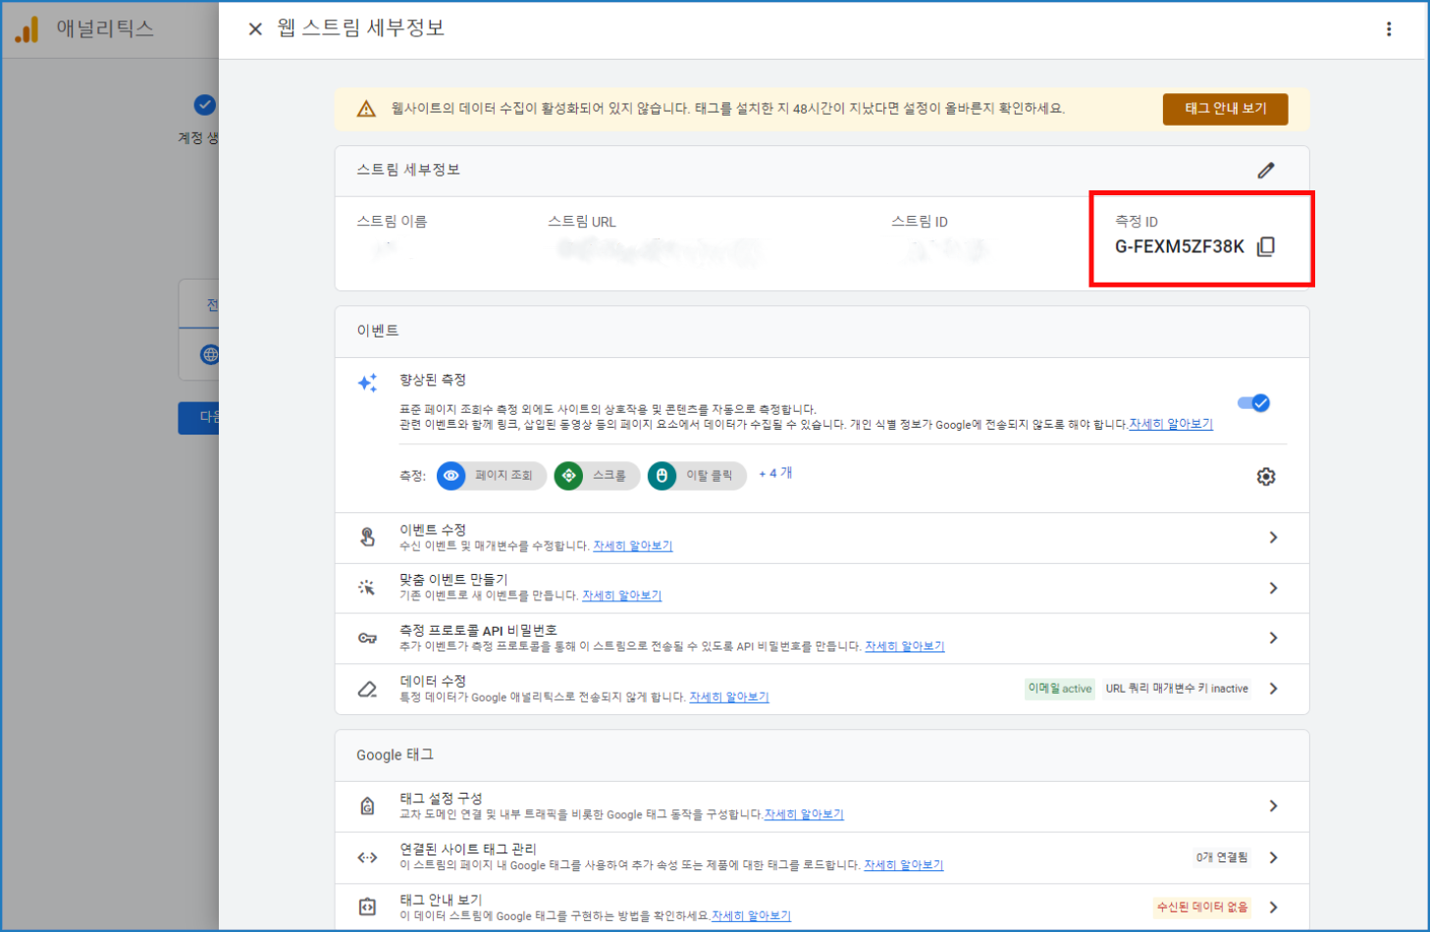Toggle the 향상된 측정 switch off
The image size is (1430, 932).
click(x=1253, y=403)
